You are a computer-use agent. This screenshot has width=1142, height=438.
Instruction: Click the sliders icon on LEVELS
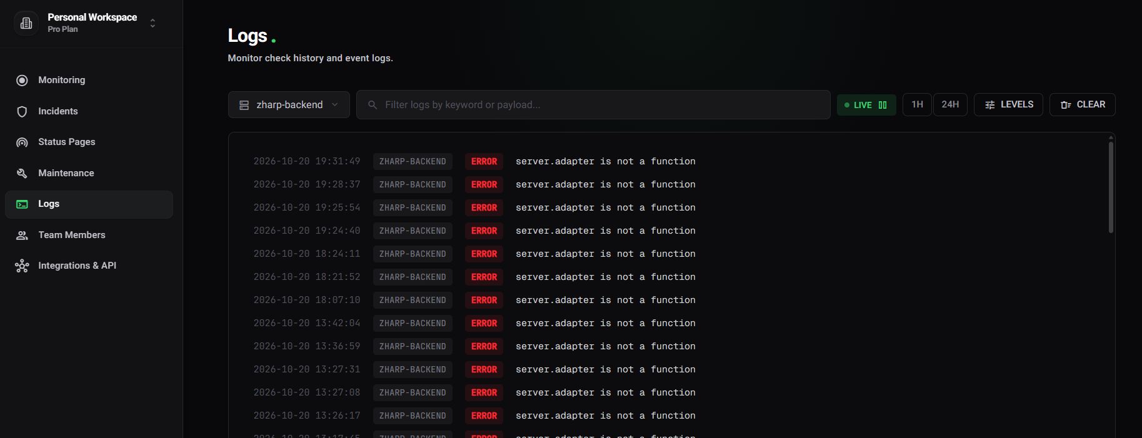point(990,105)
